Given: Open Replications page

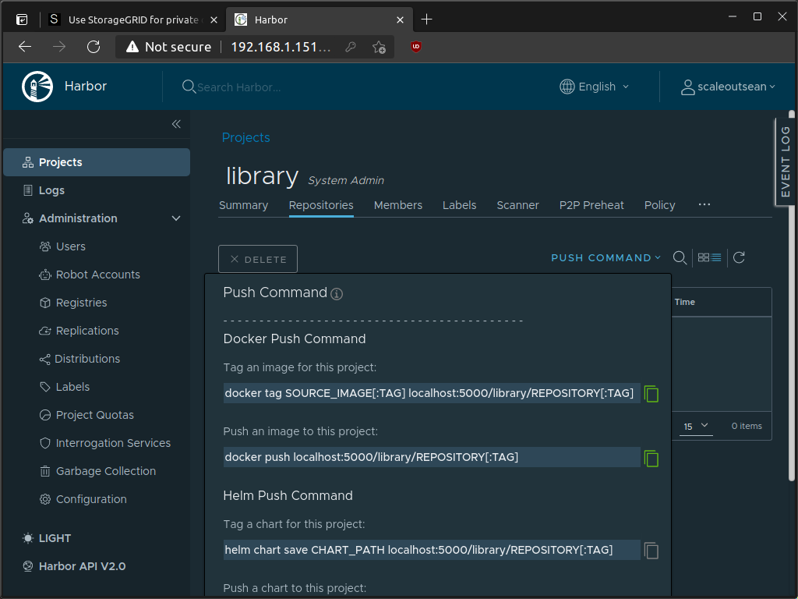Looking at the screenshot, I should (87, 331).
